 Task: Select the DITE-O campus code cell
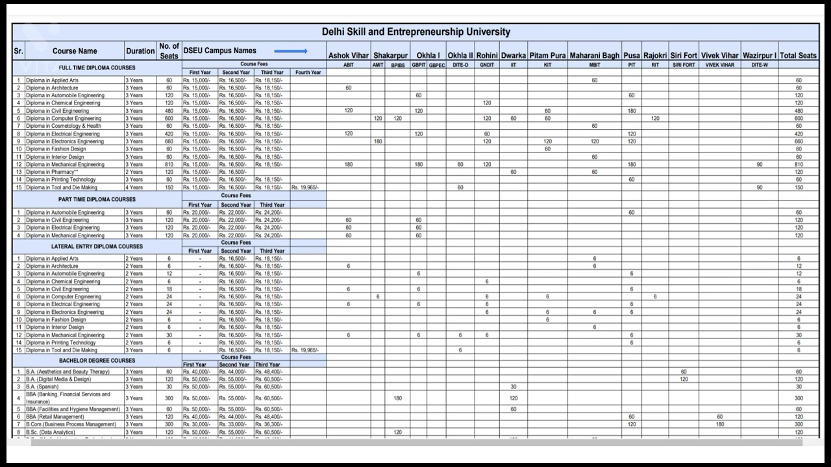460,65
